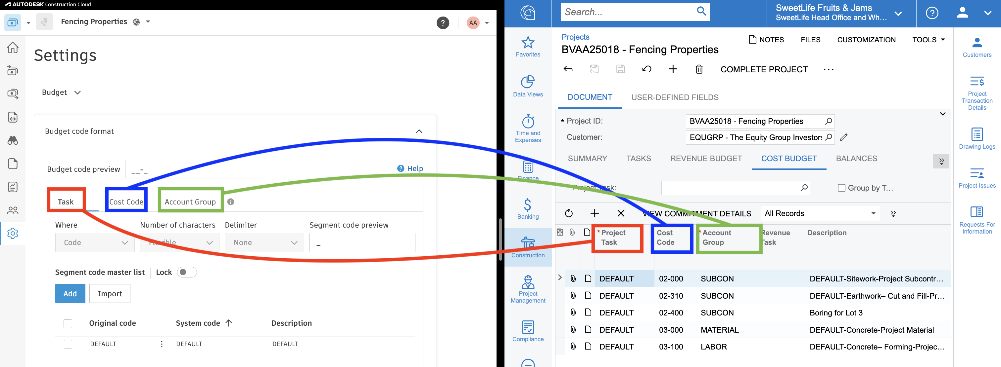1001x367 pixels.
Task: Click the add new record plus icon
Action: click(x=673, y=69)
